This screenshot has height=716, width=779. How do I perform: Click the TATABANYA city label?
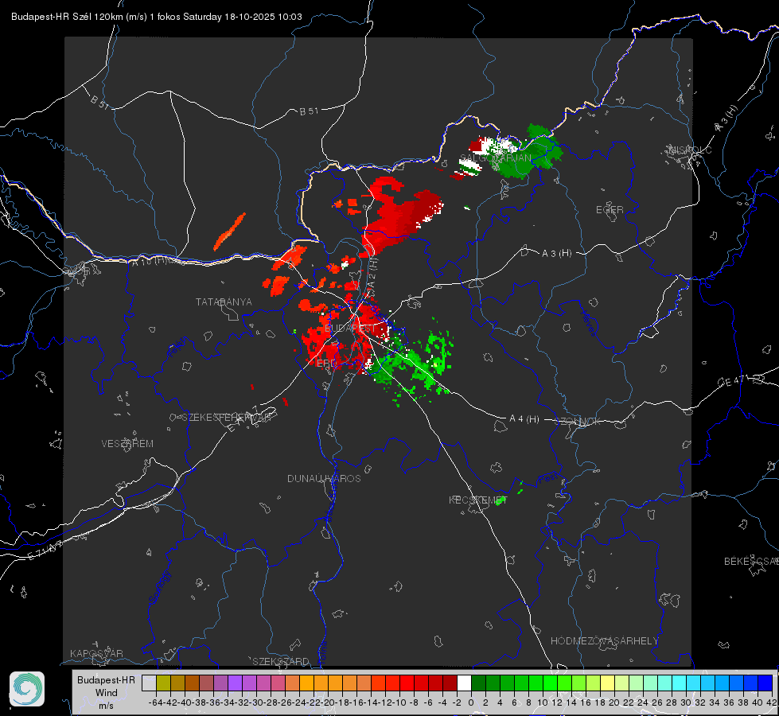click(x=224, y=302)
